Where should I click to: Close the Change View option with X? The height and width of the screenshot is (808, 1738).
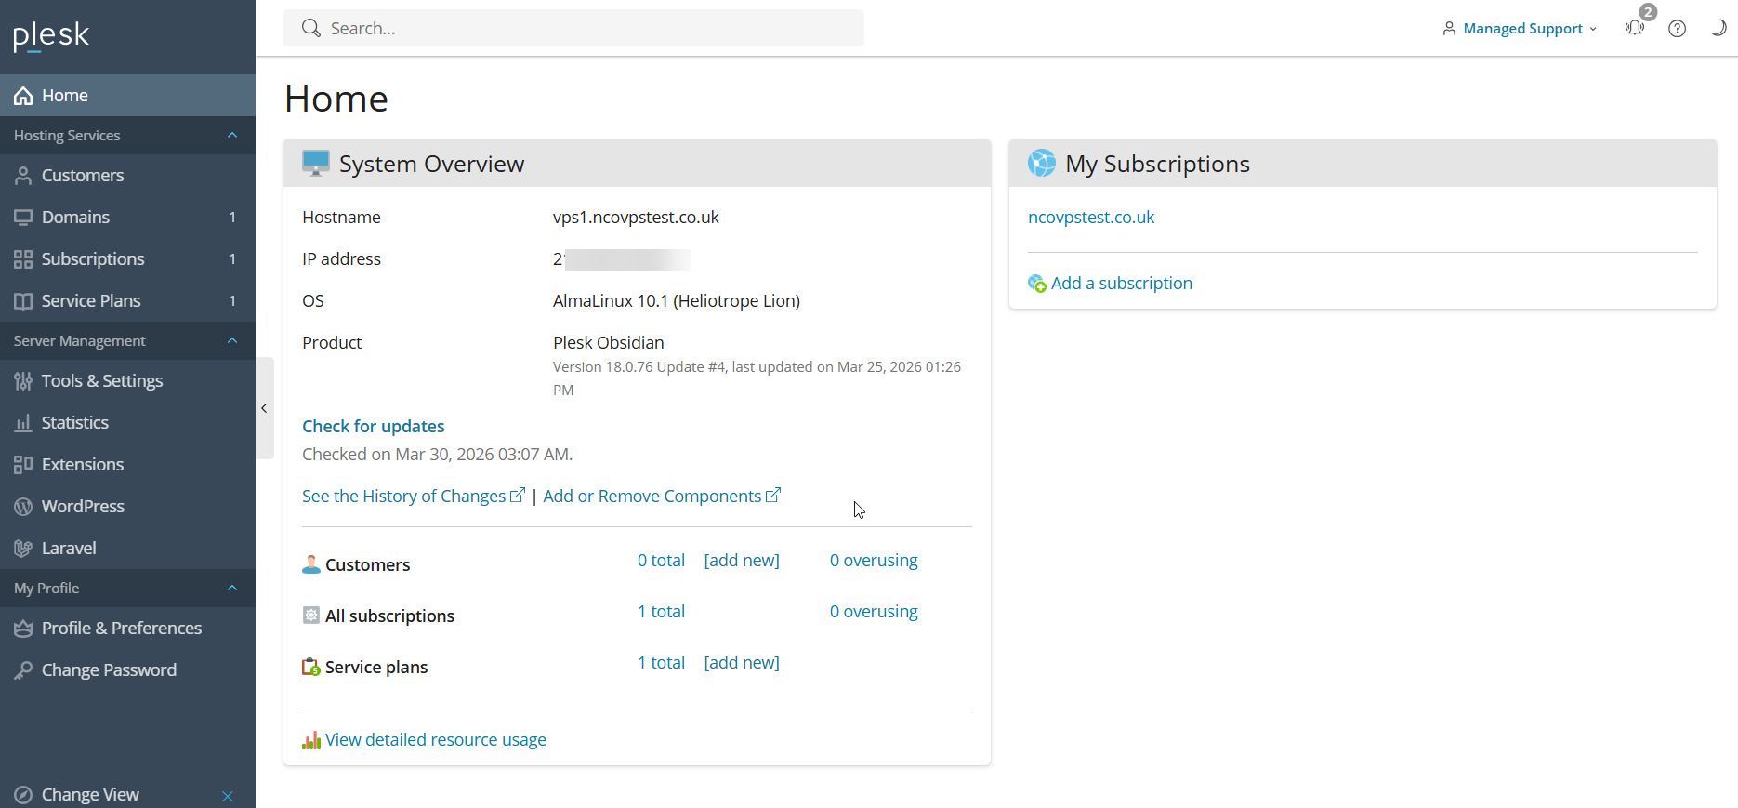pos(228,796)
